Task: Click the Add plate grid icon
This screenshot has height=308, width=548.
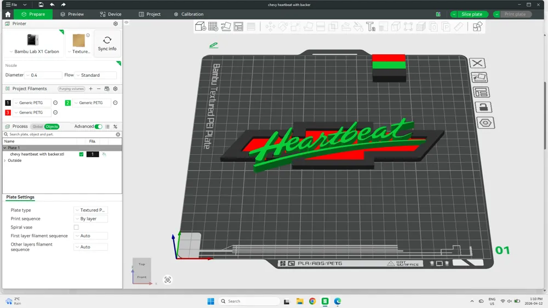Action: (x=213, y=26)
